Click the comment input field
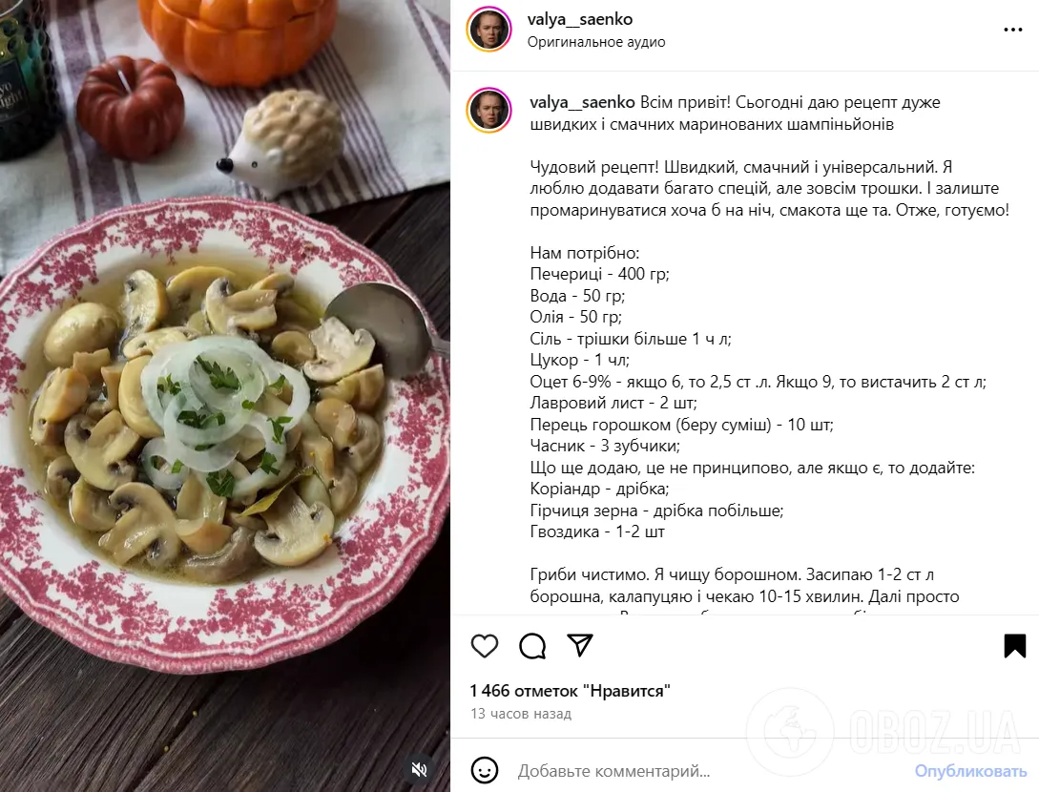Viewport: 1039px width, 792px height. click(x=709, y=771)
